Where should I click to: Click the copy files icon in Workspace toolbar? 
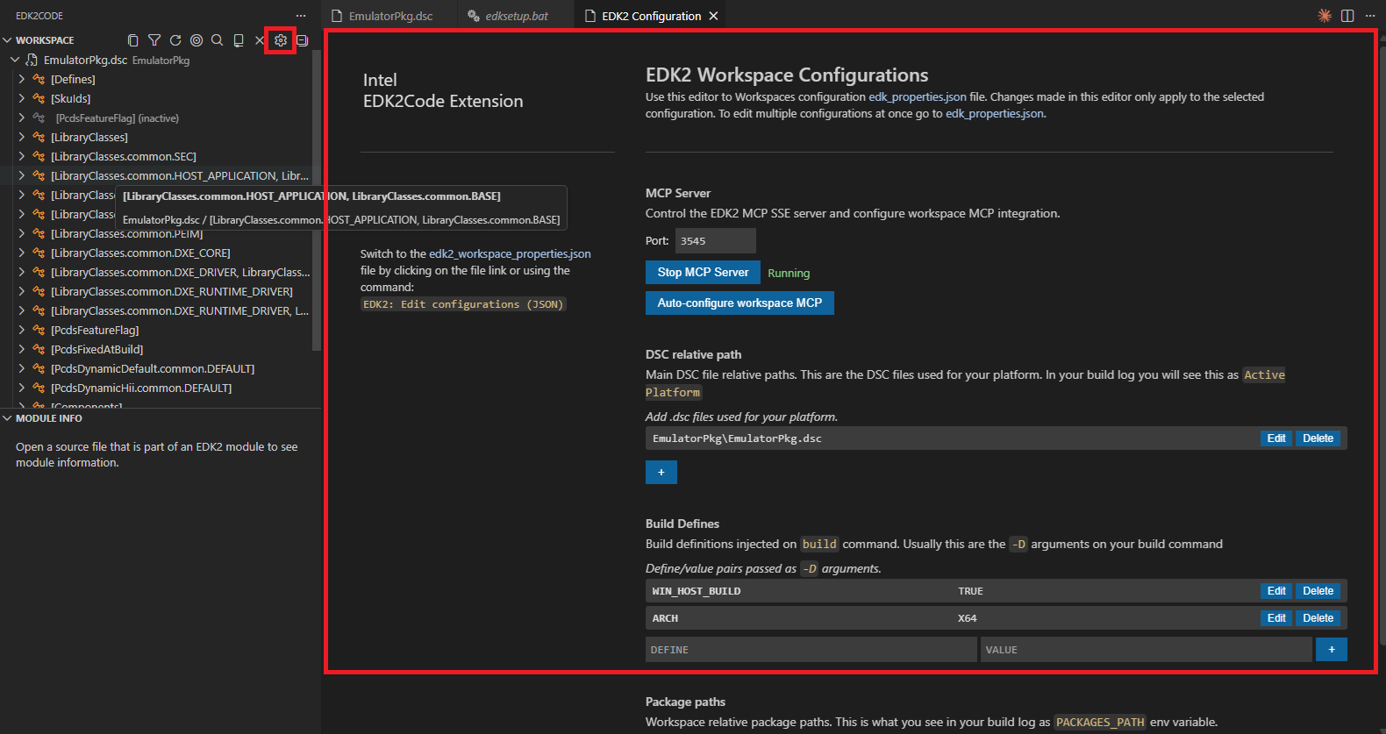click(x=132, y=40)
